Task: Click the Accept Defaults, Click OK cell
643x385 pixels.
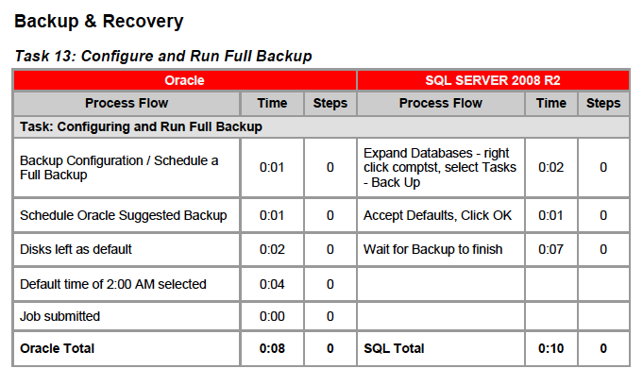Action: 441,215
